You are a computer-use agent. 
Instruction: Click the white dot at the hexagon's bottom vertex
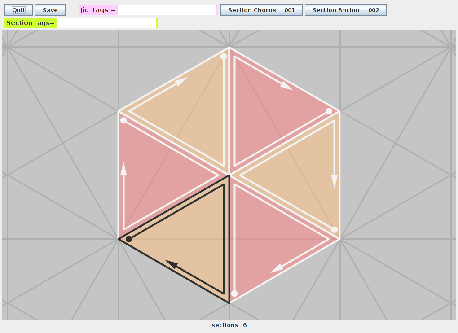[x=234, y=294]
